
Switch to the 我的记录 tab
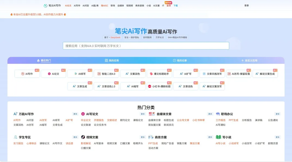tap(180, 61)
